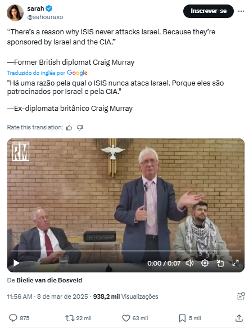
Task: Open video settings gear icon
Action: 205,263
